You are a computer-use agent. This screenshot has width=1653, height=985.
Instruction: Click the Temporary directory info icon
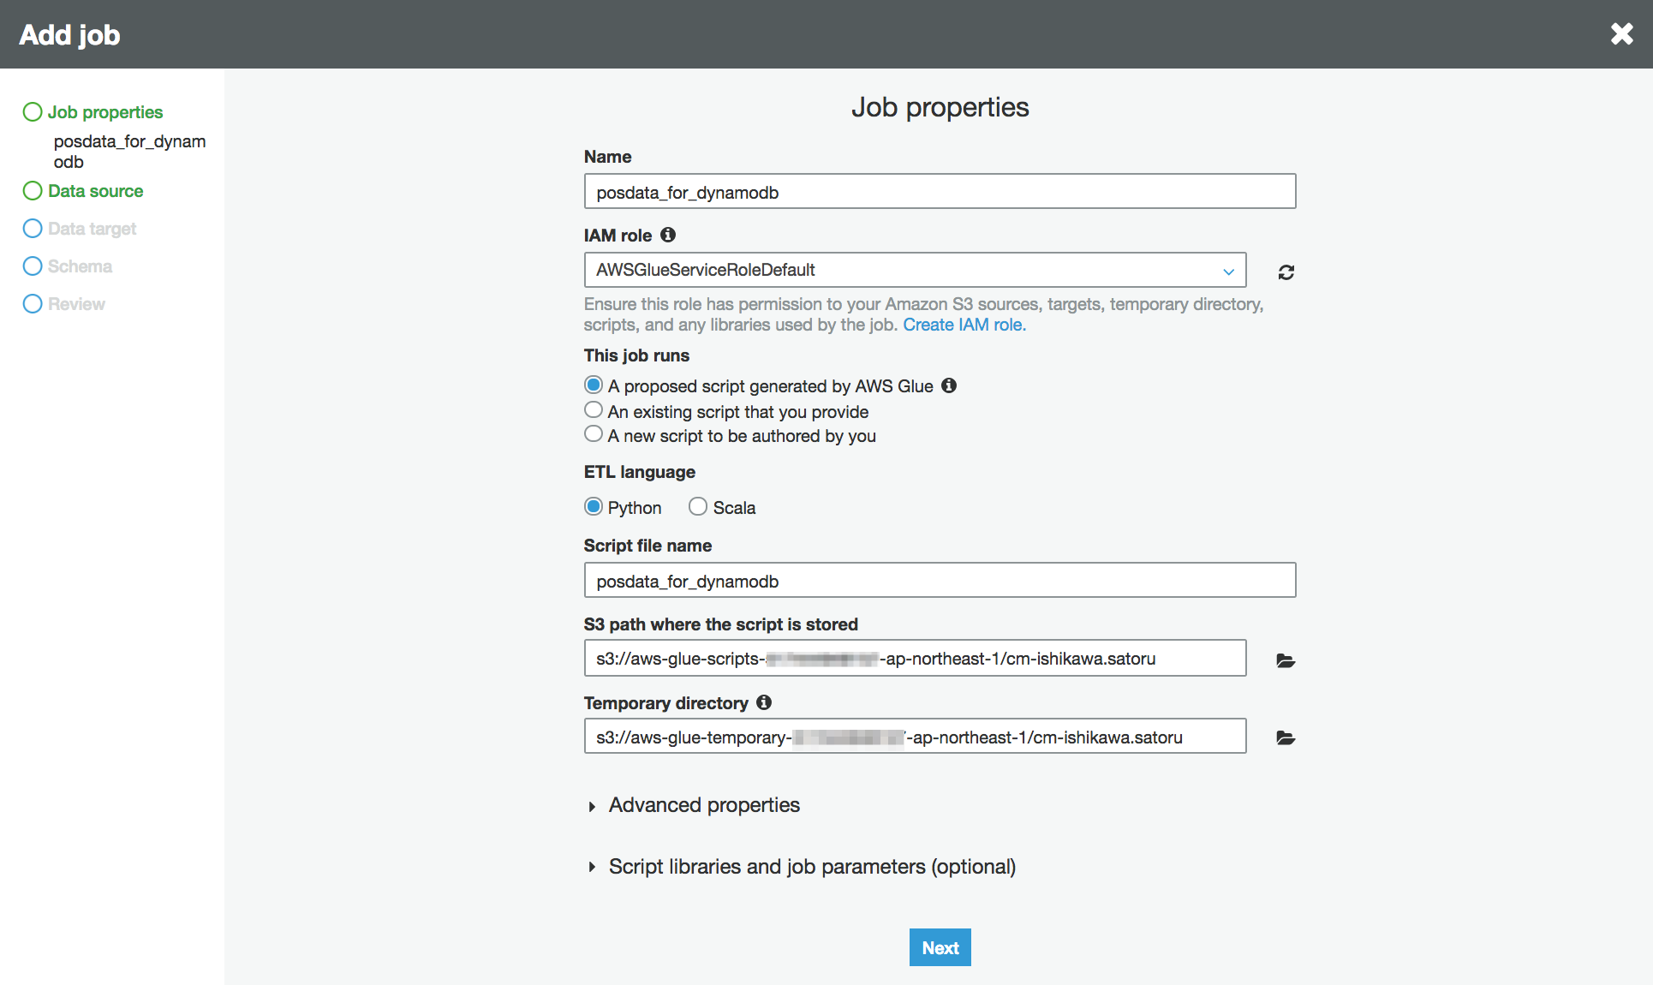pos(765,702)
